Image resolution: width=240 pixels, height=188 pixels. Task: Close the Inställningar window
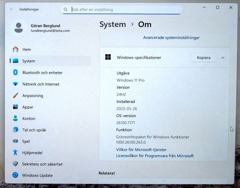[x=231, y=7]
